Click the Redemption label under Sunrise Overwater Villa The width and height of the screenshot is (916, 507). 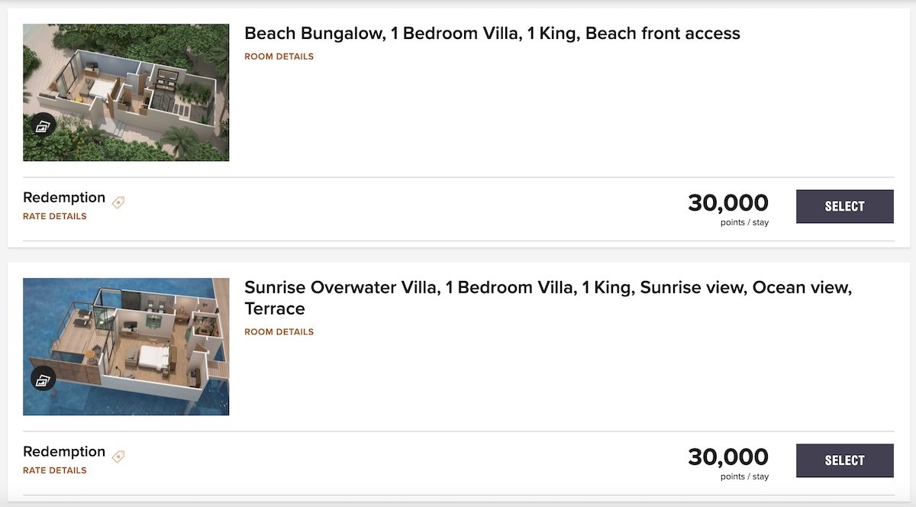[x=64, y=452]
